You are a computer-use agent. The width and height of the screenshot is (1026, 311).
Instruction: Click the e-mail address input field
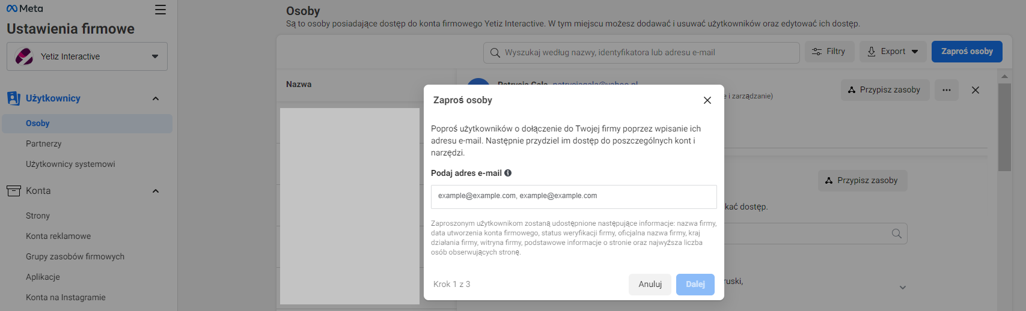point(573,196)
